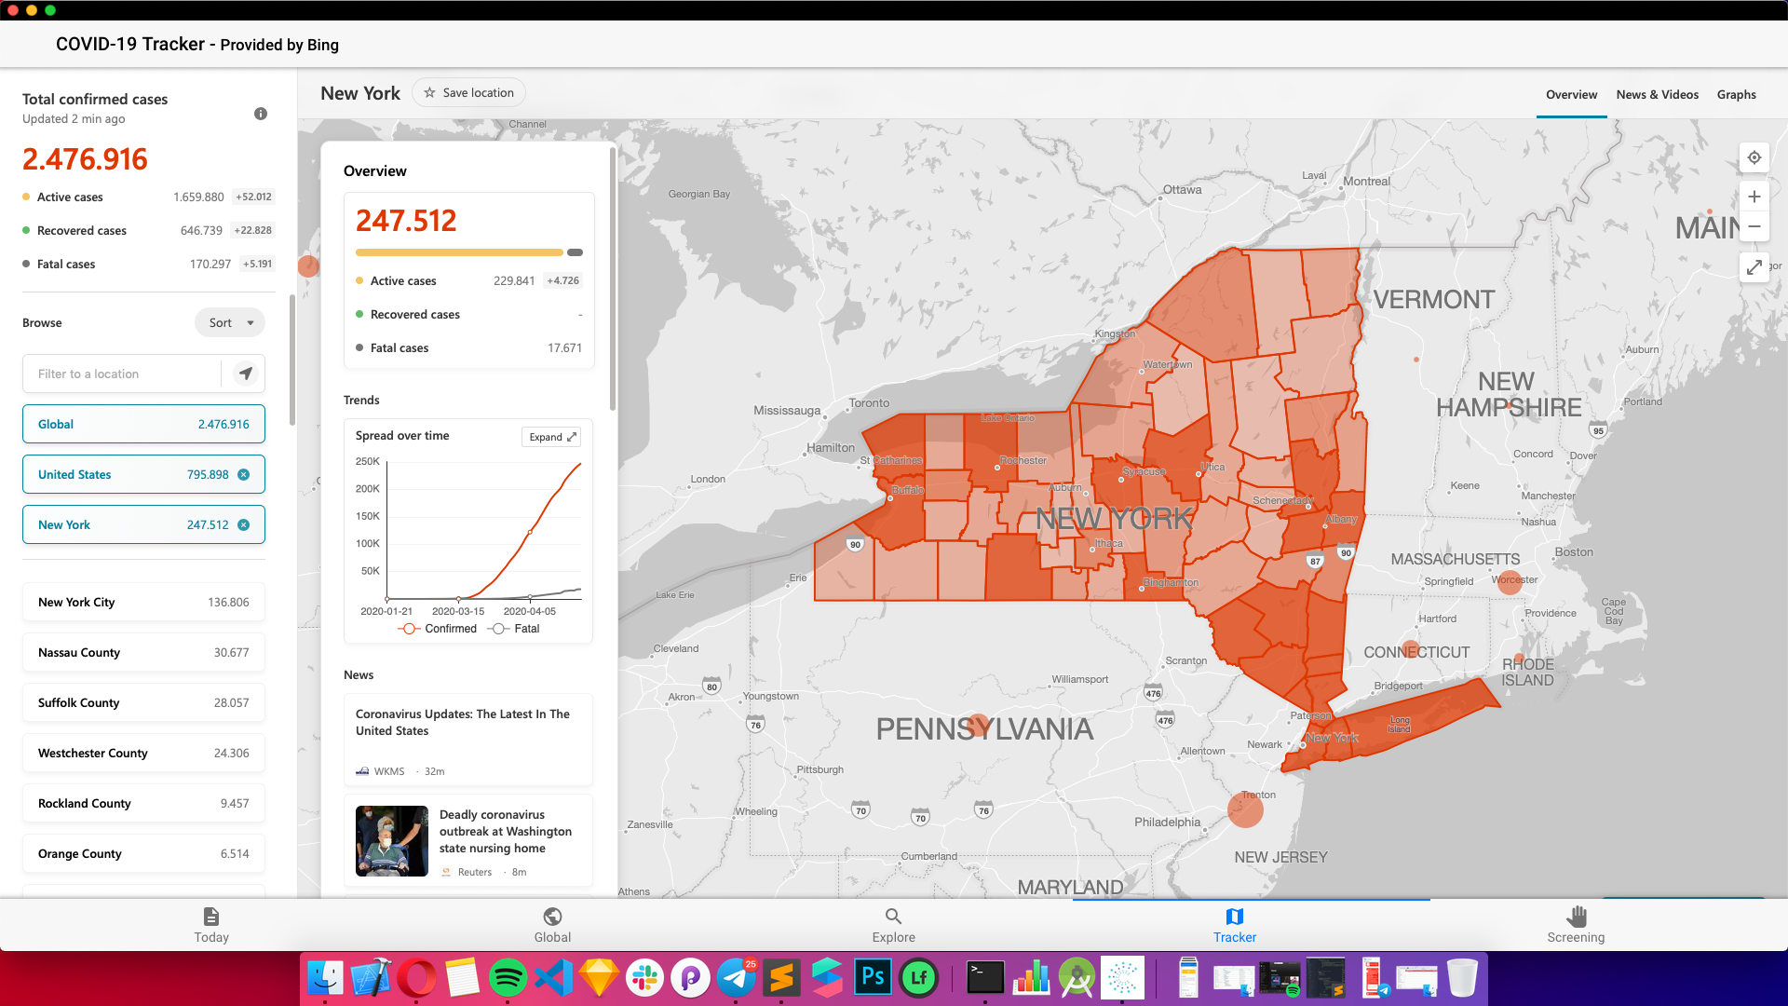1788x1006 pixels.
Task: Open the Coronavirus Updates WKMS news article
Action: point(468,740)
